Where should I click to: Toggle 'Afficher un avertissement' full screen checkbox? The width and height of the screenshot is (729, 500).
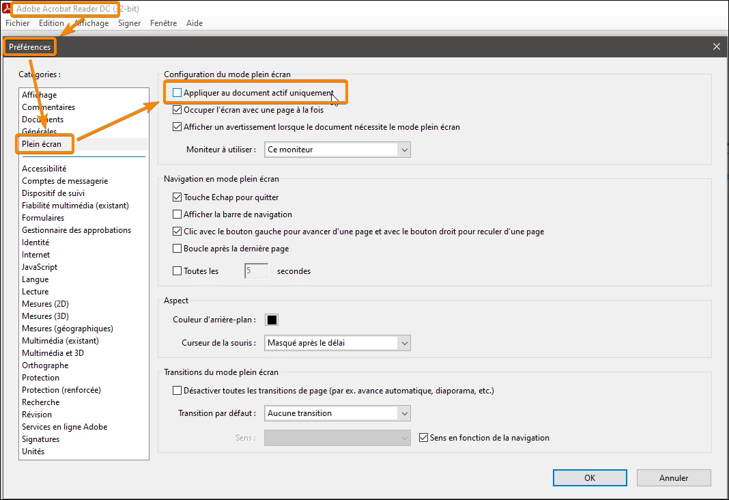click(177, 126)
